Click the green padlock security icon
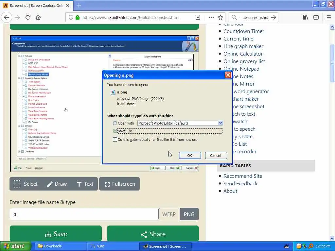The height and width of the screenshot is (251, 335). click(78, 17)
